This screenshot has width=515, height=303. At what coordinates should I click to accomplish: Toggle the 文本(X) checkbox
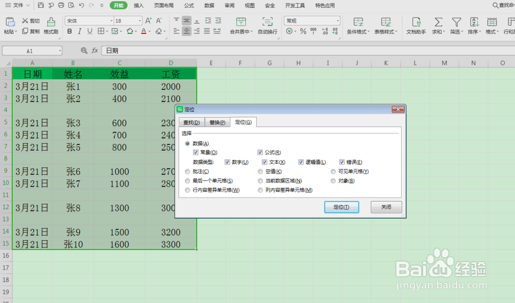pyautogui.click(x=264, y=162)
